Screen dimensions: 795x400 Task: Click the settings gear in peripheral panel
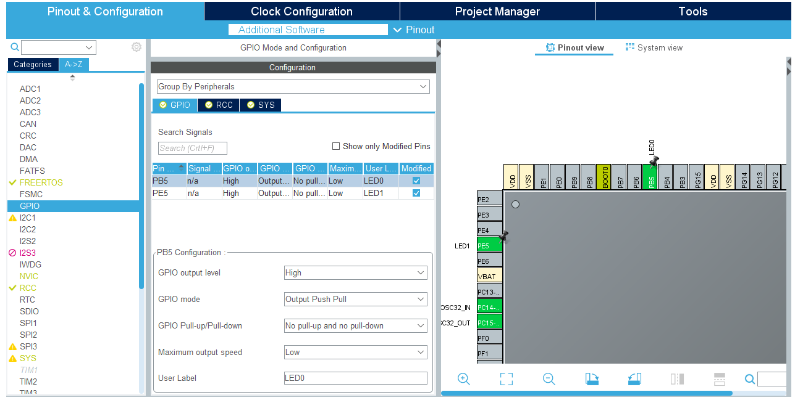click(x=137, y=47)
